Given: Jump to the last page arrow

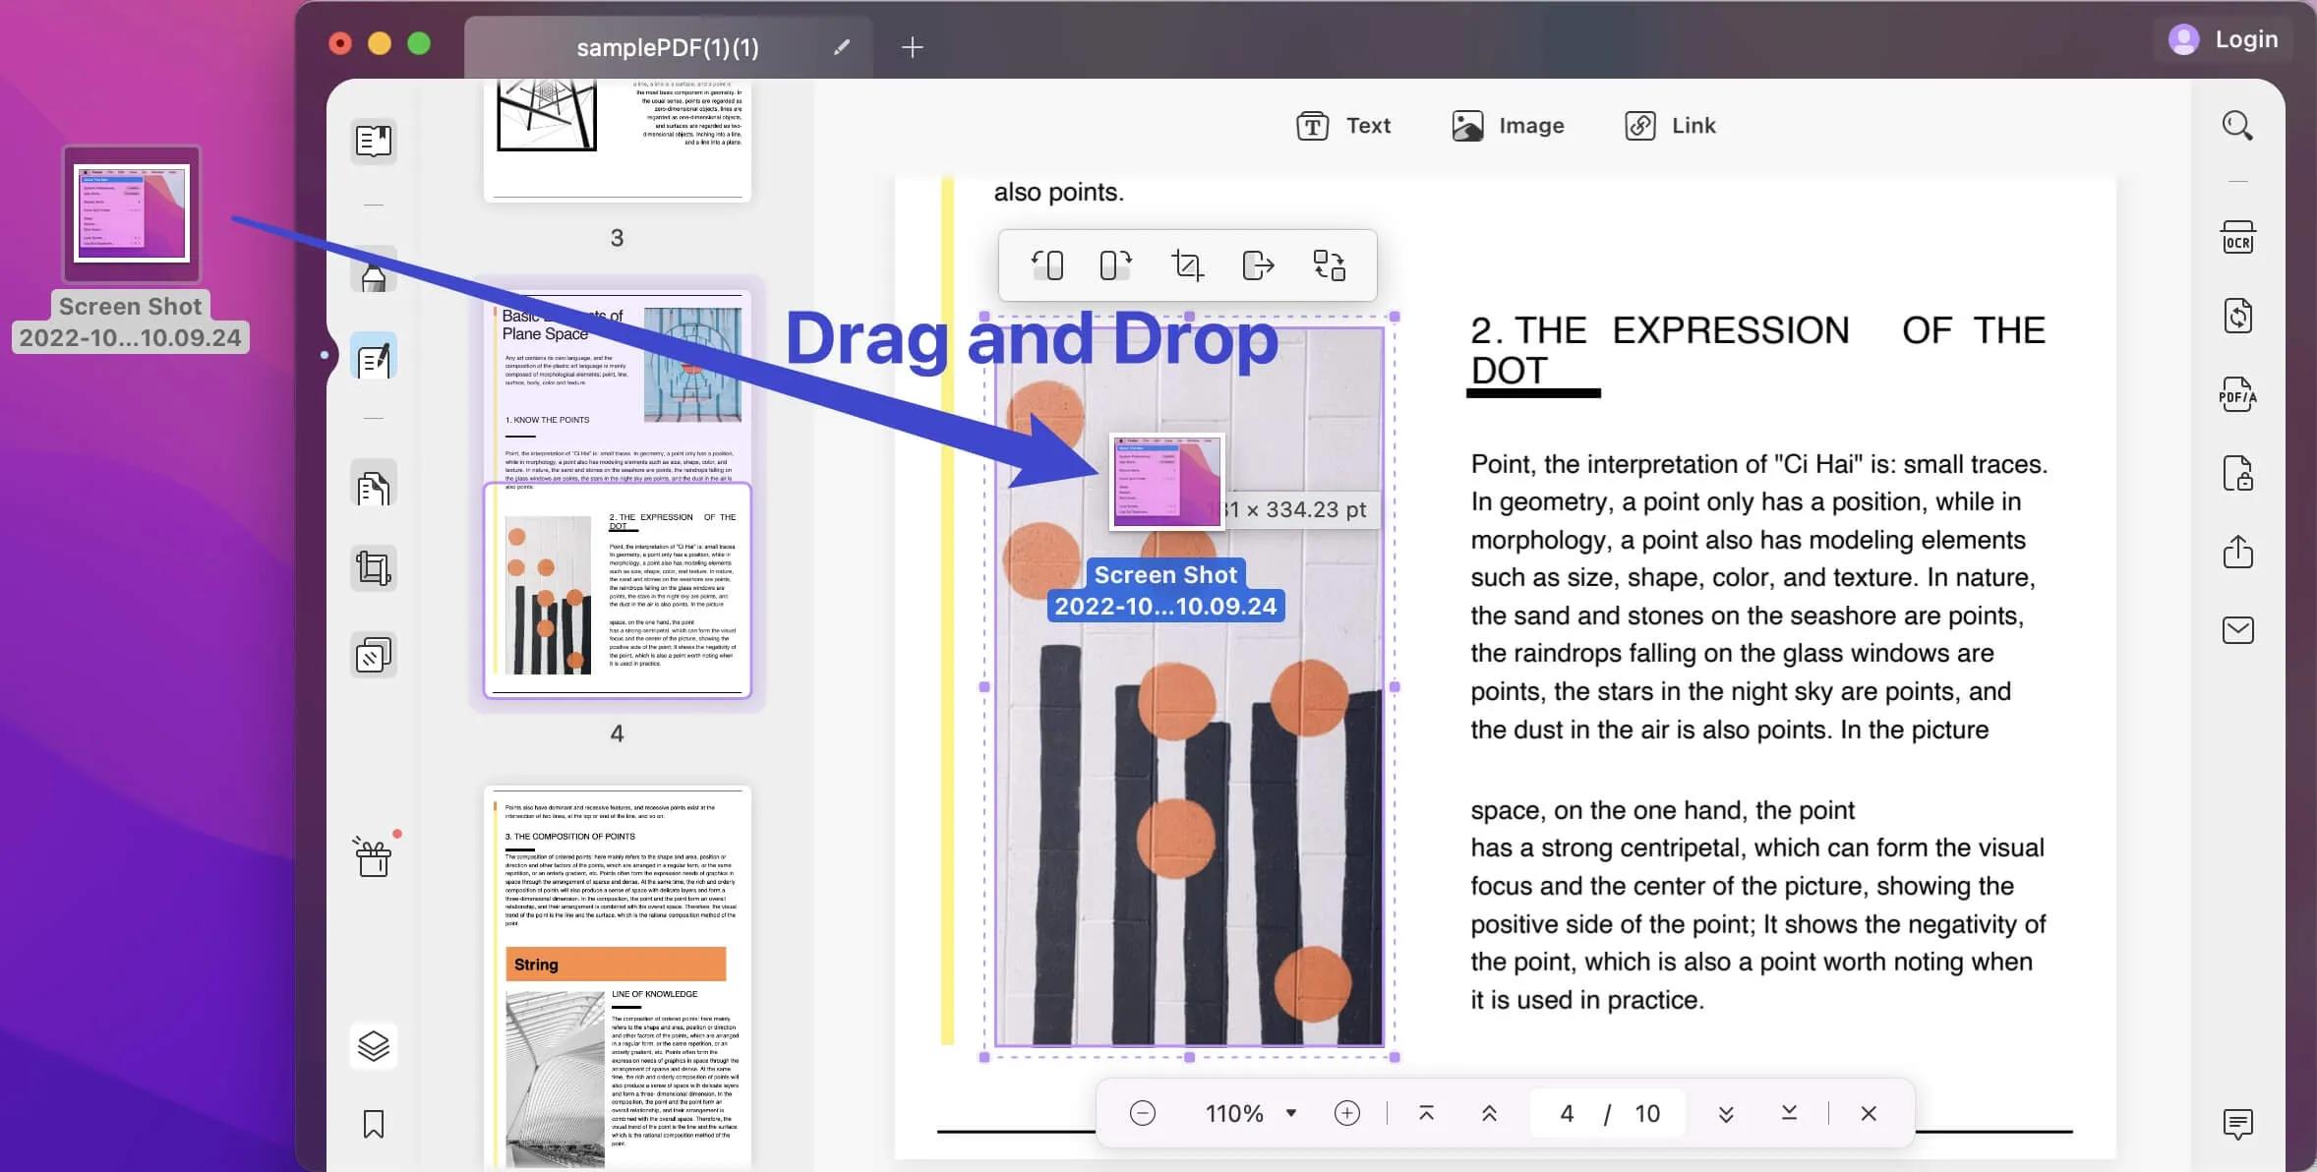Looking at the screenshot, I should [x=1790, y=1113].
